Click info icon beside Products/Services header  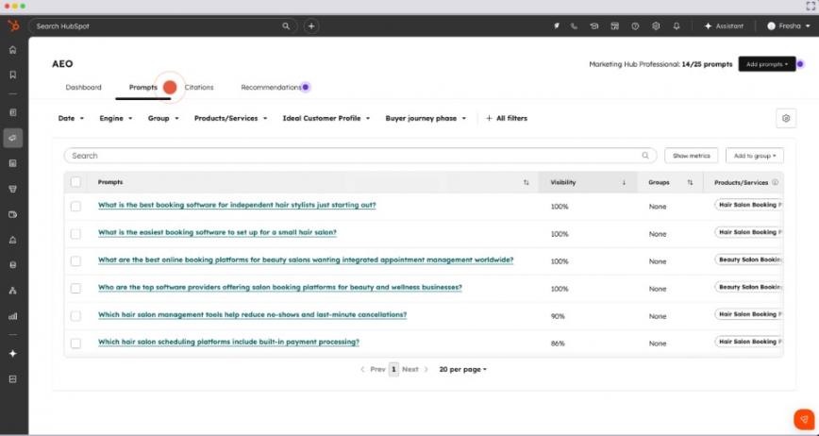click(776, 182)
